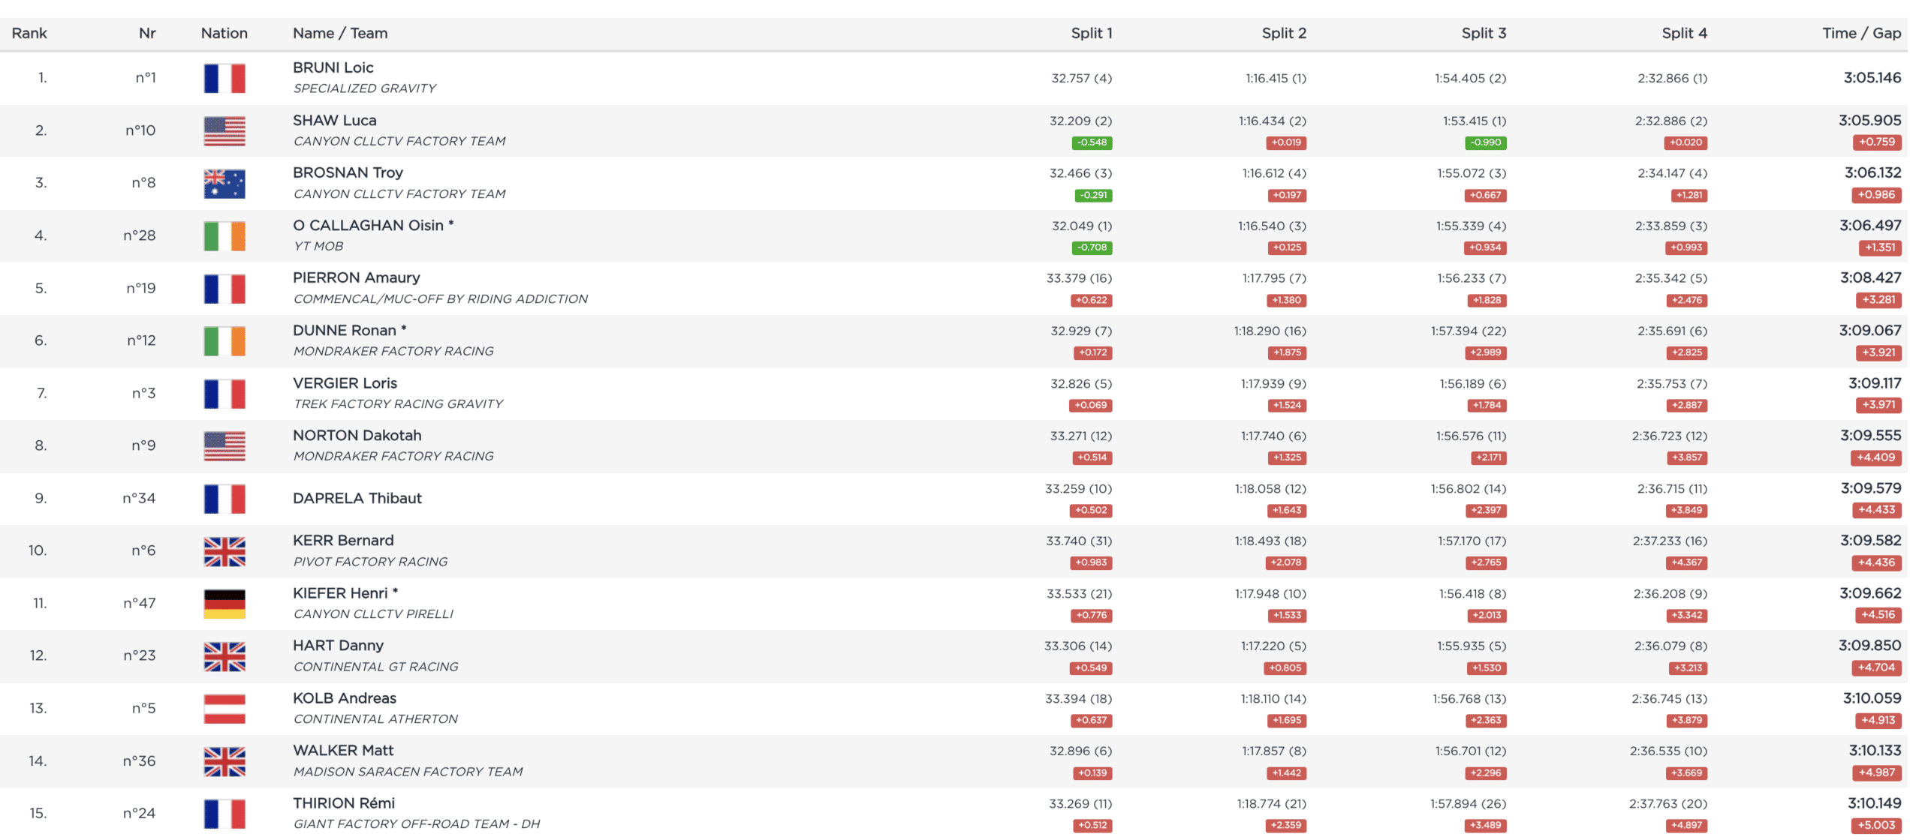Click the USA flag beside SHAW Luca

pyautogui.click(x=224, y=131)
